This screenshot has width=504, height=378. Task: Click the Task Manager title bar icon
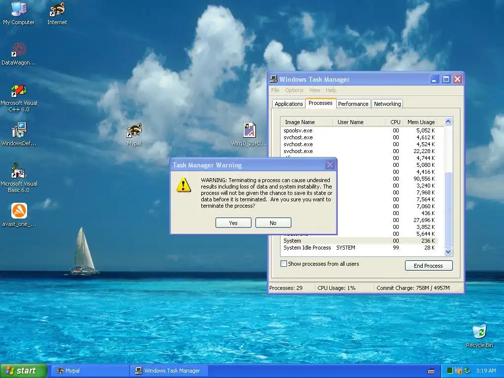pyautogui.click(x=274, y=79)
